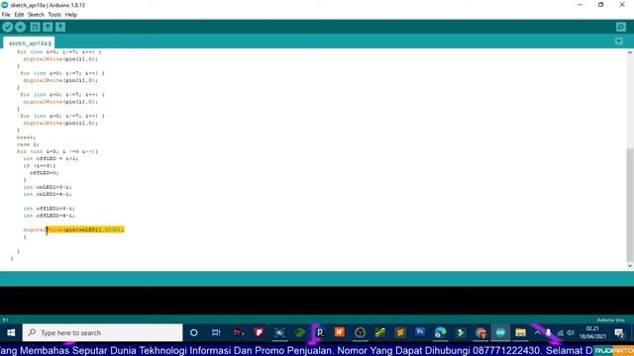634x356 pixels.
Task: Open the Sublime Text taskbar icon
Action: (400, 332)
